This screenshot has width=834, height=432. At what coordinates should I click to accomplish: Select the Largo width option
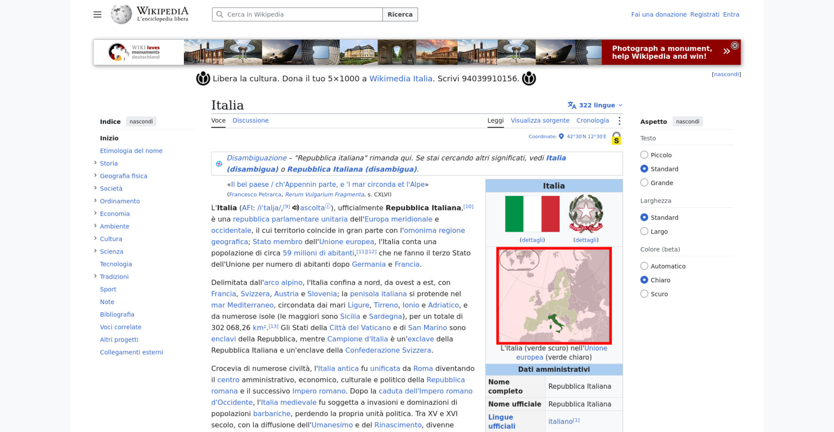click(644, 231)
